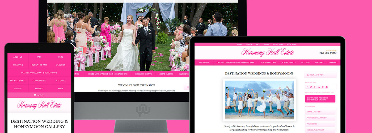
Task: Tap Book a Site Visit in phone menu
Action: [x=39, y=65]
